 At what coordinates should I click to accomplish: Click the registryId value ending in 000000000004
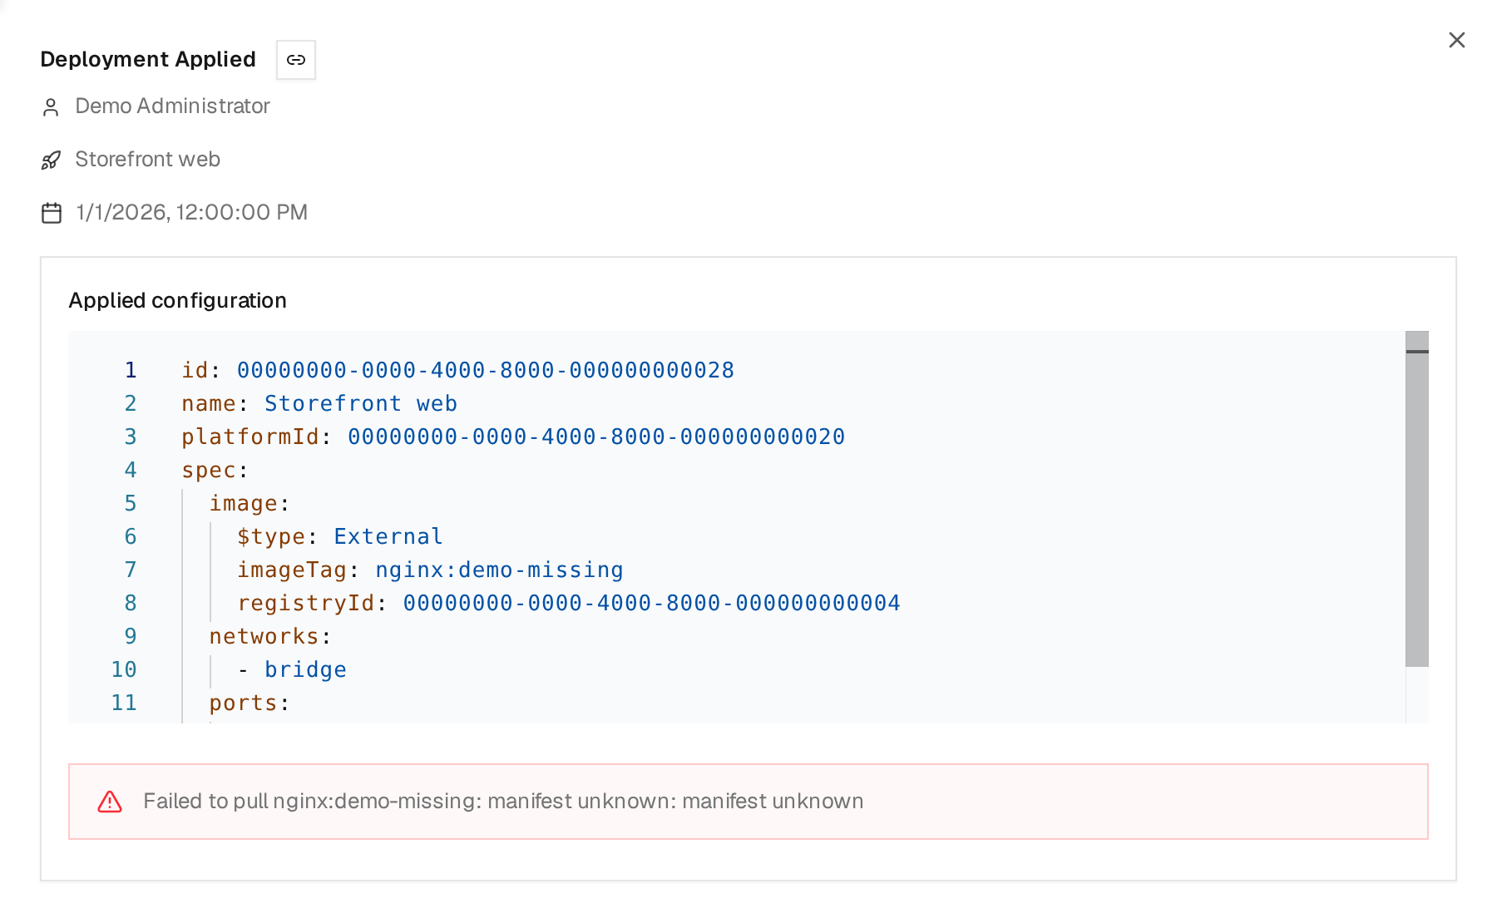[652, 603]
